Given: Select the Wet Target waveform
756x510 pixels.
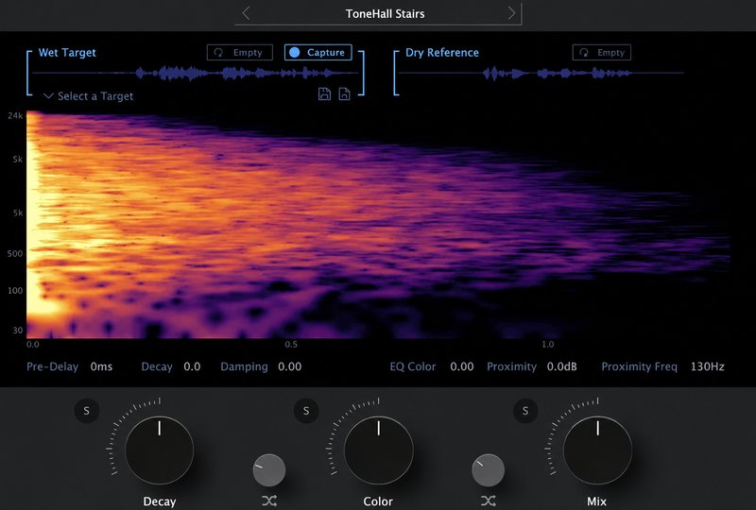Looking at the screenshot, I should coord(196,74).
